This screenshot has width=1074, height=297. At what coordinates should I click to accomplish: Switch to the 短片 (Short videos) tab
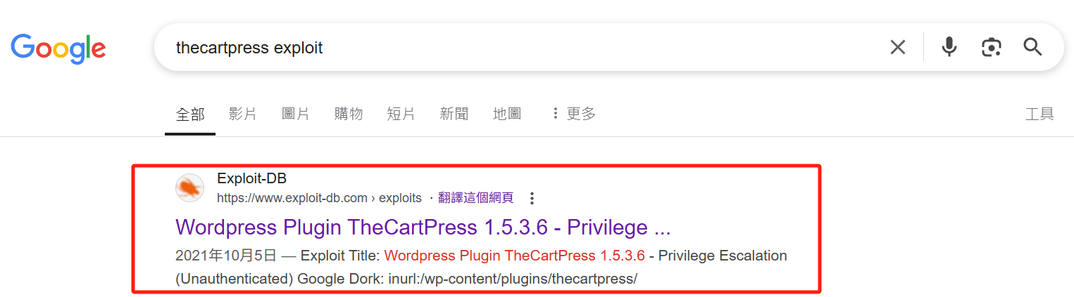coord(401,114)
